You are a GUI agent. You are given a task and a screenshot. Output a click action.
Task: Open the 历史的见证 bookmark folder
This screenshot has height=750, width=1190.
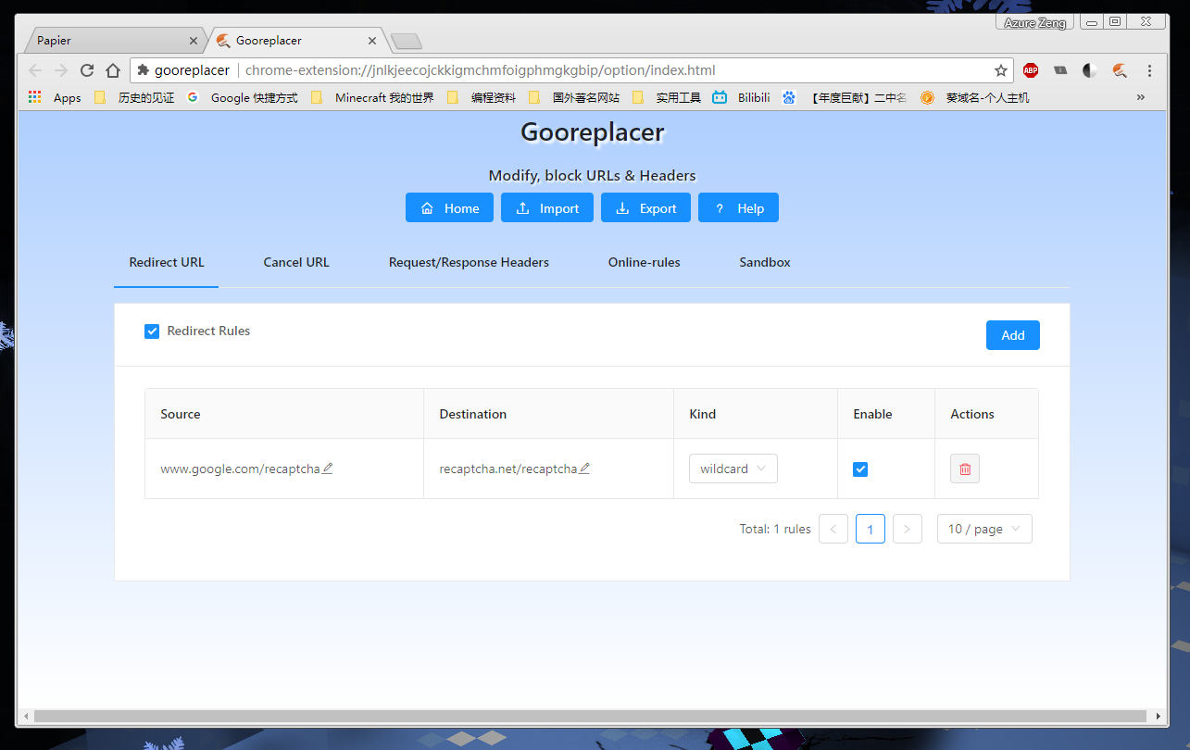point(134,97)
